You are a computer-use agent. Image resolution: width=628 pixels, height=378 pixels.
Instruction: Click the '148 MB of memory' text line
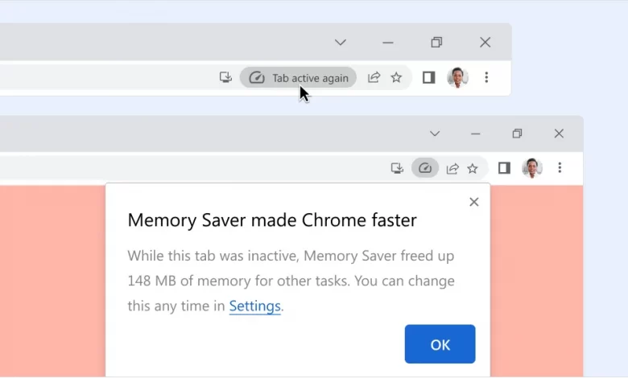pyautogui.click(x=291, y=281)
